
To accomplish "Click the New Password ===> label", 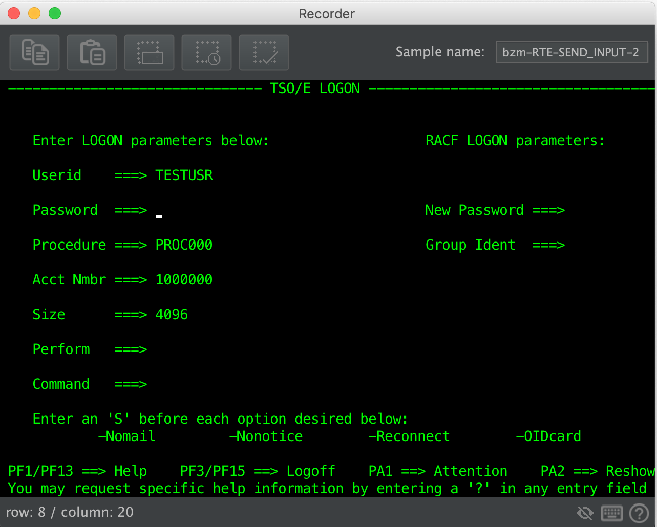I will (495, 210).
